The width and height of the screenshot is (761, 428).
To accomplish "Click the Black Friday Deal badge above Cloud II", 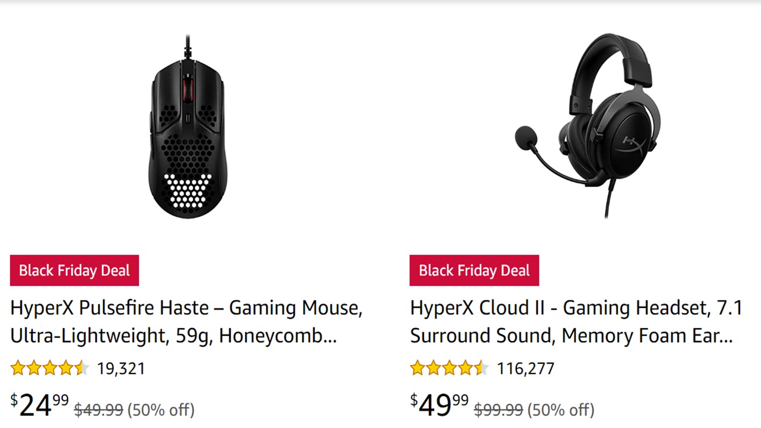I will (x=474, y=270).
